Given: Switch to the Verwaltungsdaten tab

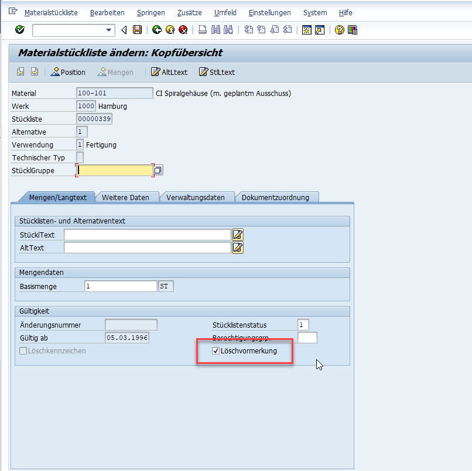Looking at the screenshot, I should click(195, 197).
